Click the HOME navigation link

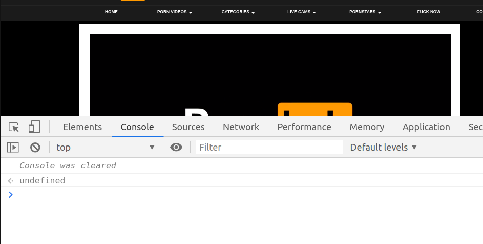pos(111,12)
